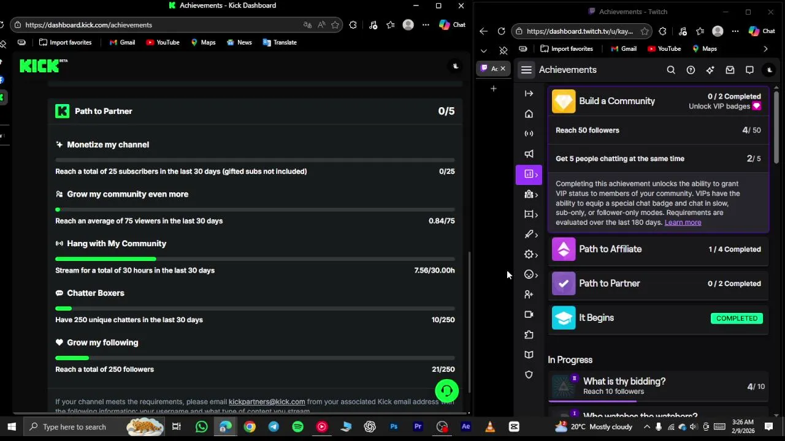This screenshot has height=441, width=785.
Task: Add Kick page to favorites with star icon
Action: [x=335, y=25]
